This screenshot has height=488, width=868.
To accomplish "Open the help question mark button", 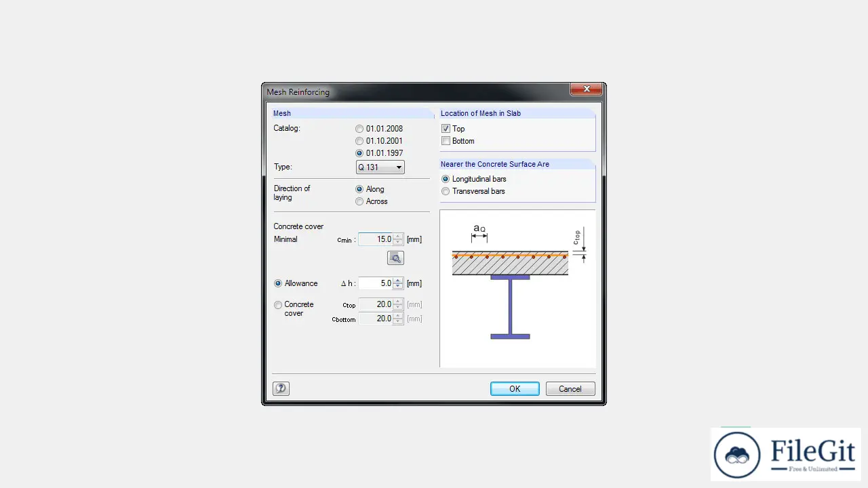I will tap(281, 388).
